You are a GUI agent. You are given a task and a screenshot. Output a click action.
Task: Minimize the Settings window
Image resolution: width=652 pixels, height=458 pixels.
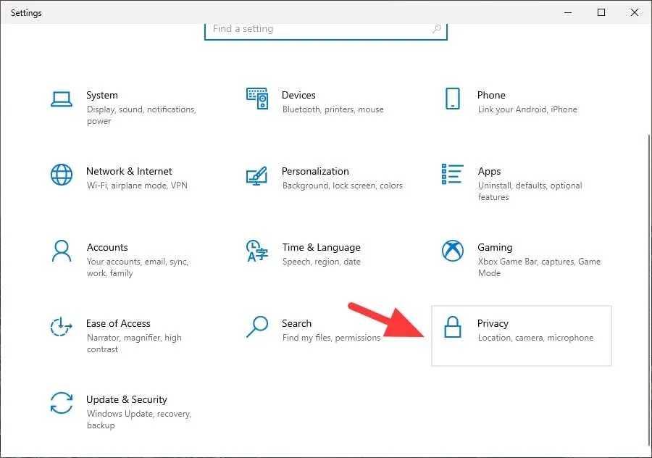coord(567,12)
